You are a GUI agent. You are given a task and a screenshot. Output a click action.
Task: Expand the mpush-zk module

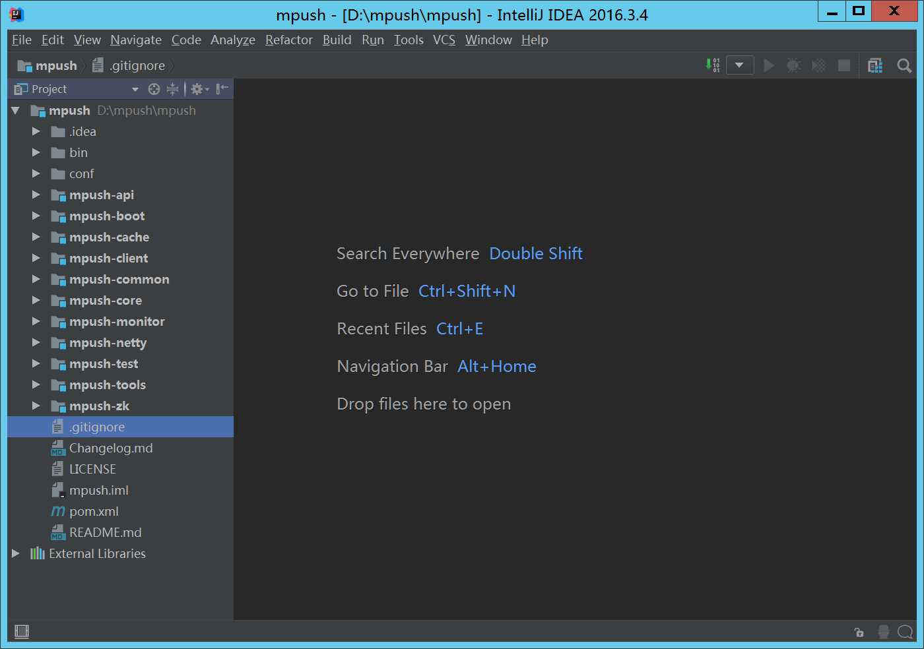pyautogui.click(x=36, y=406)
